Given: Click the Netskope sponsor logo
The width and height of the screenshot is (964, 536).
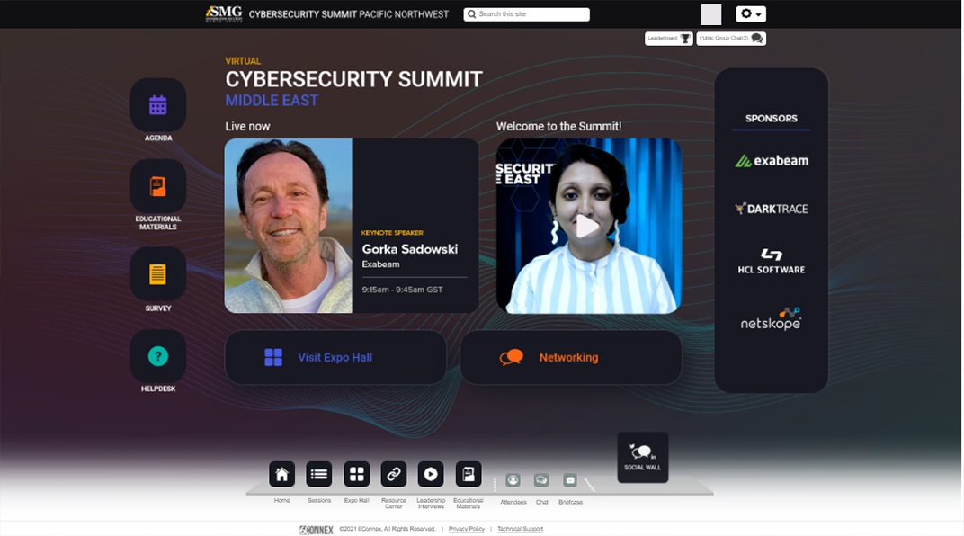Looking at the screenshot, I should pos(771,319).
